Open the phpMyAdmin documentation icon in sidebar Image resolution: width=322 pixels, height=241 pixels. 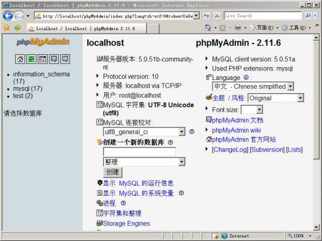pos(54,59)
